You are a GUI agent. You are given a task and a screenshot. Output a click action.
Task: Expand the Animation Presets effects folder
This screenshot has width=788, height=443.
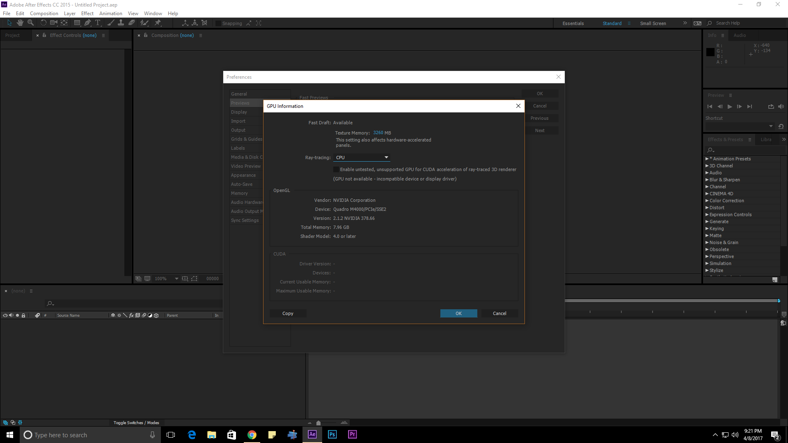click(x=707, y=158)
